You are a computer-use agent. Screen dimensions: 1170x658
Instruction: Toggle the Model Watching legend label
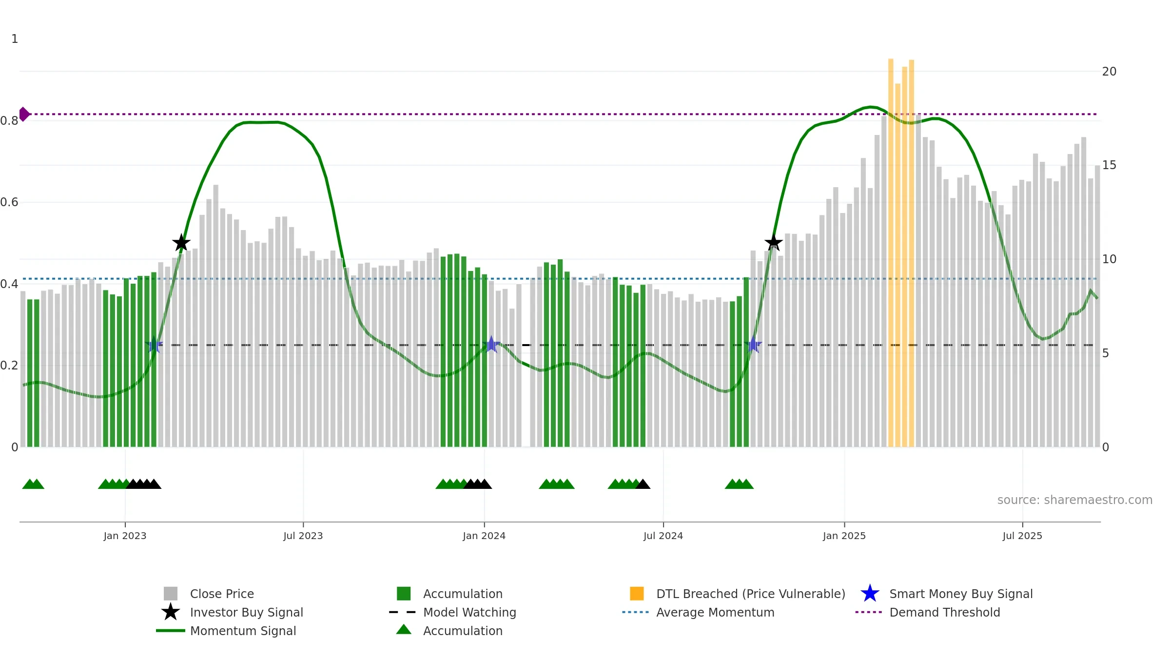pos(469,612)
